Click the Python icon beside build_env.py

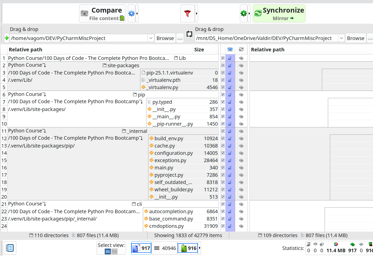151,138
